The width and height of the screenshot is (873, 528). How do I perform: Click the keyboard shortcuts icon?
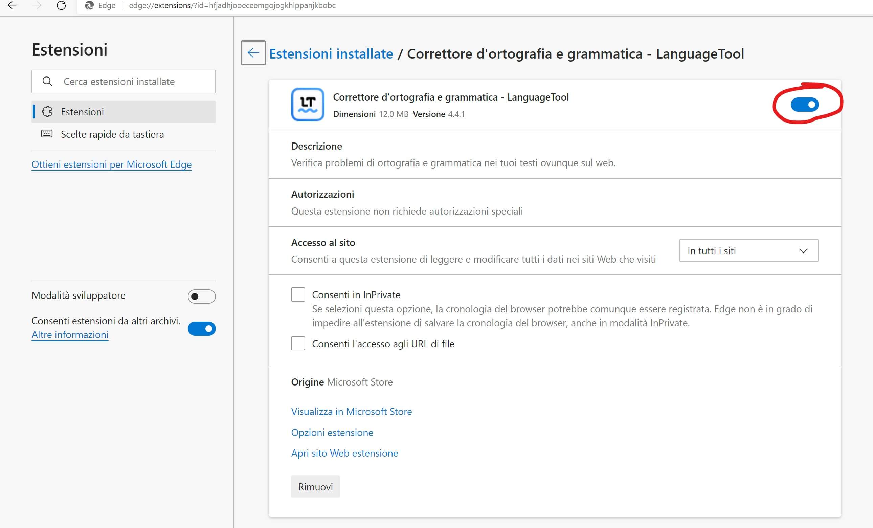(47, 134)
